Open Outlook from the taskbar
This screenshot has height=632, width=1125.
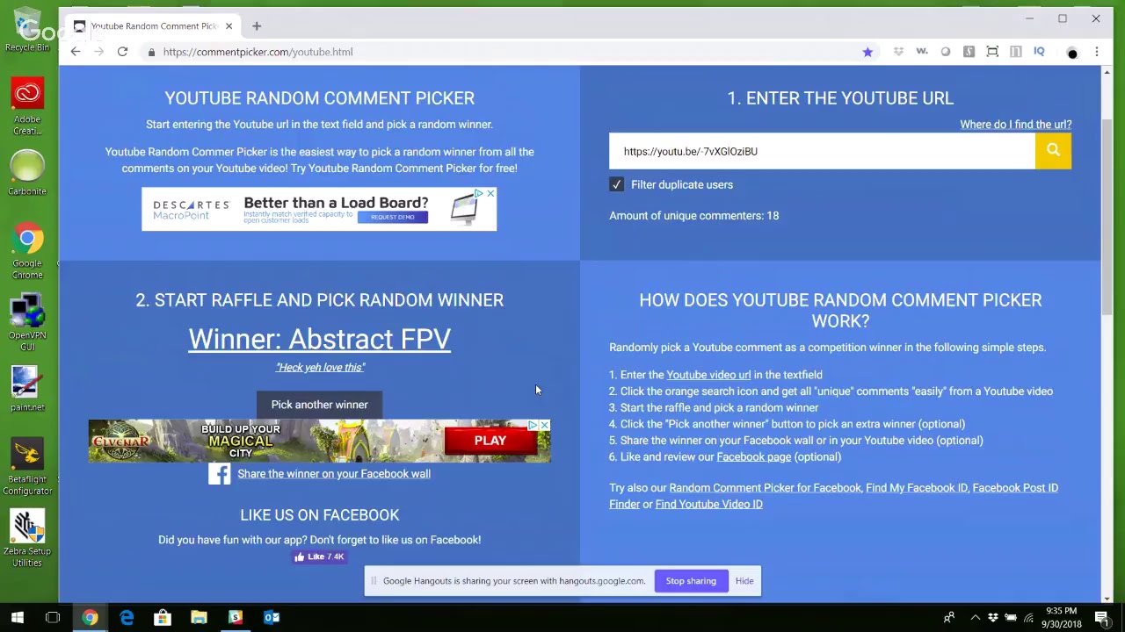pyautogui.click(x=272, y=618)
